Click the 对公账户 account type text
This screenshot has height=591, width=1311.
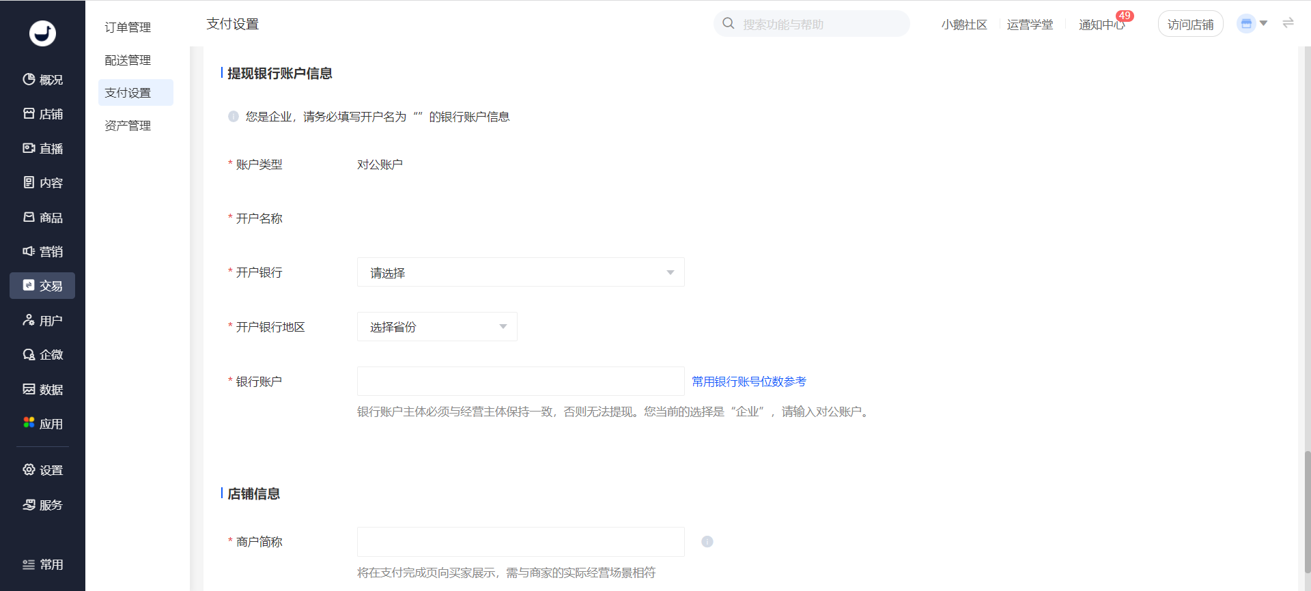pyautogui.click(x=380, y=164)
